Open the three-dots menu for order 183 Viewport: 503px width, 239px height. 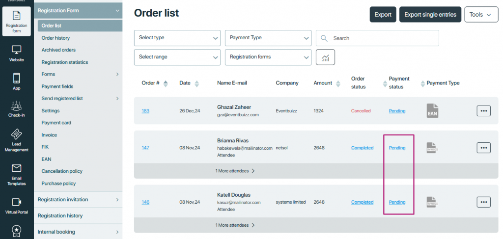tap(483, 111)
